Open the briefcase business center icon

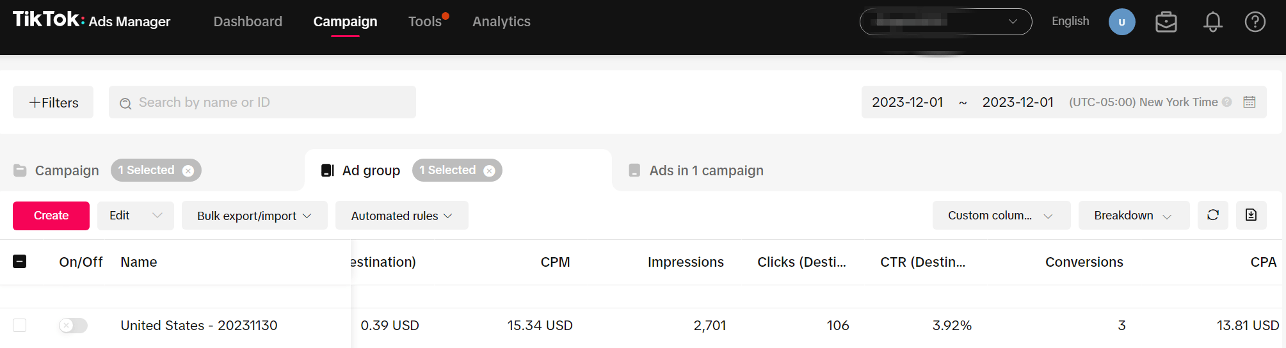pyautogui.click(x=1166, y=22)
